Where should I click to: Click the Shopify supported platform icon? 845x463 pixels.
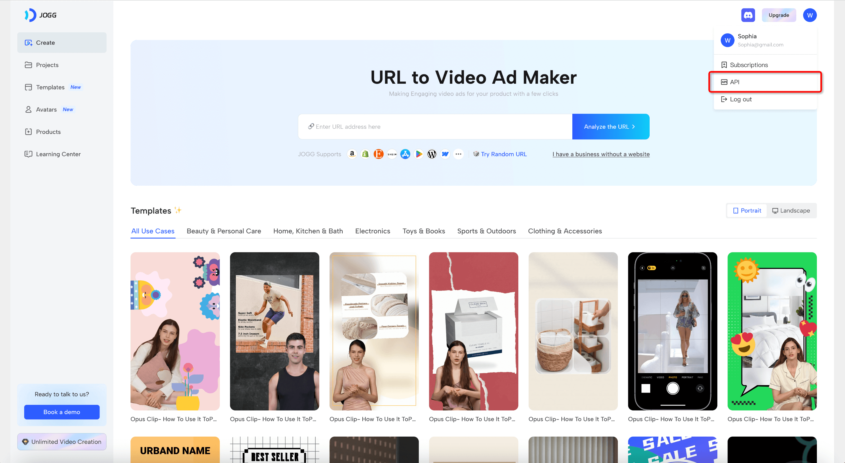pos(365,154)
